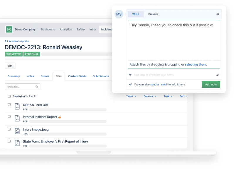Click the selecting them link
This screenshot has height=175, width=234.
[196, 64]
